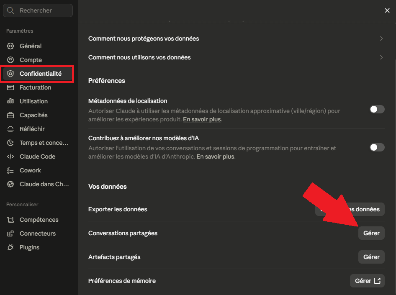Click Gérer for Conversations partagées
This screenshot has width=396, height=295.
click(371, 233)
